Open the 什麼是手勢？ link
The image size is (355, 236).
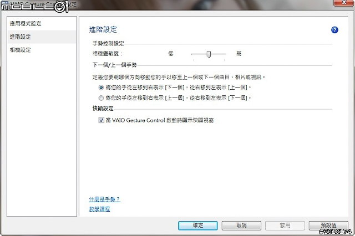point(104,199)
